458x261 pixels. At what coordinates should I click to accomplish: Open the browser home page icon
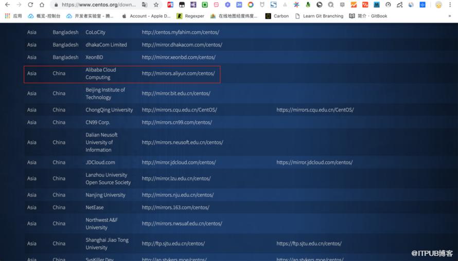tap(42, 5)
